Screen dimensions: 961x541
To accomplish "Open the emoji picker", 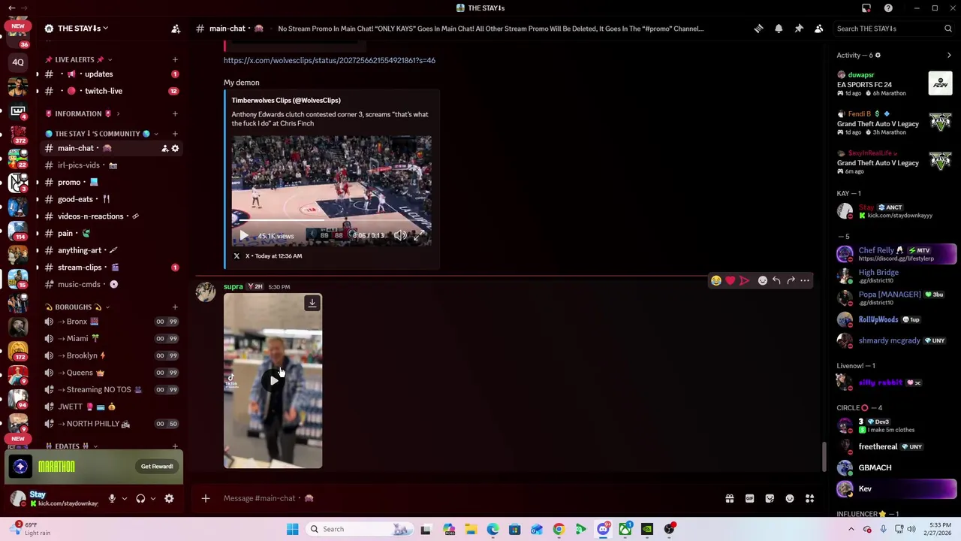I will 790,498.
